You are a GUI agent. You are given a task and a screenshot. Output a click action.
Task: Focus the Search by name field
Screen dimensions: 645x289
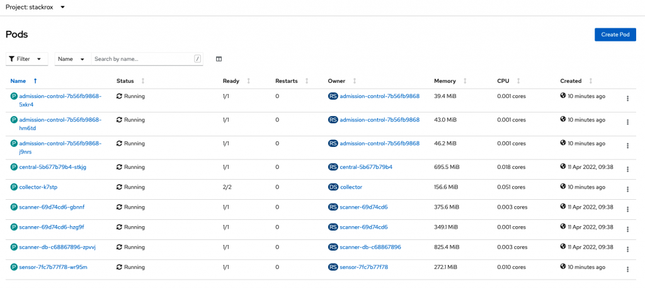(x=142, y=59)
